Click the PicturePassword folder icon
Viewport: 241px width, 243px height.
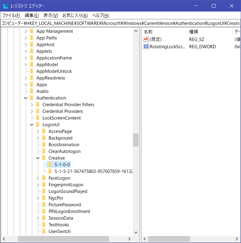pos(44,204)
